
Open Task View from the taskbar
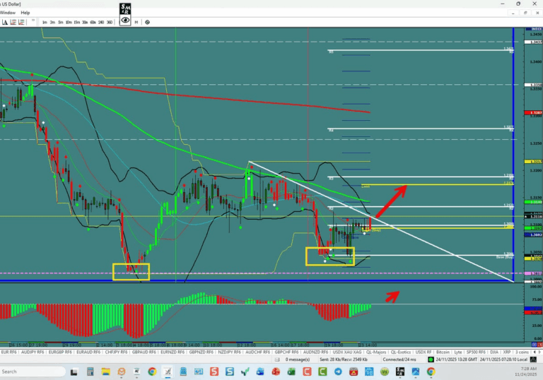point(74,372)
